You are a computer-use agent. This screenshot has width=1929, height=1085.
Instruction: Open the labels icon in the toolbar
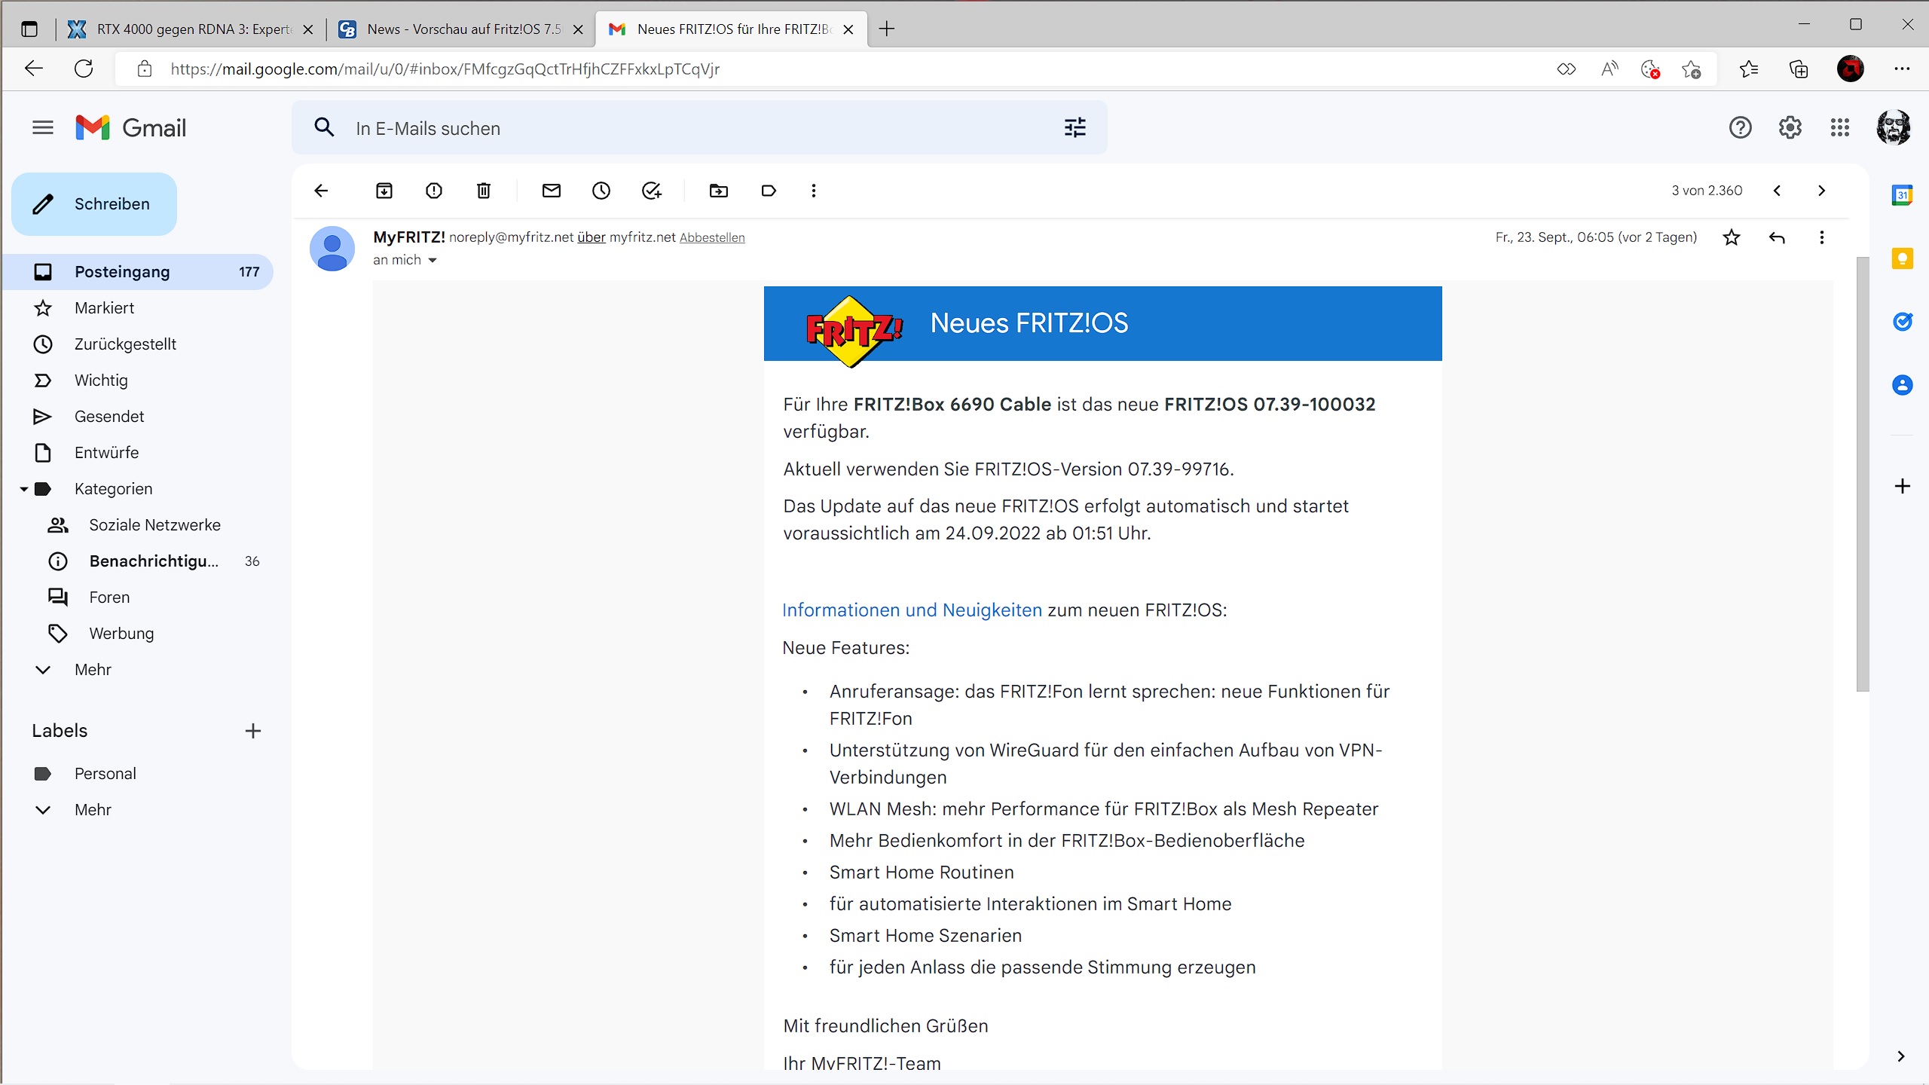(x=769, y=191)
